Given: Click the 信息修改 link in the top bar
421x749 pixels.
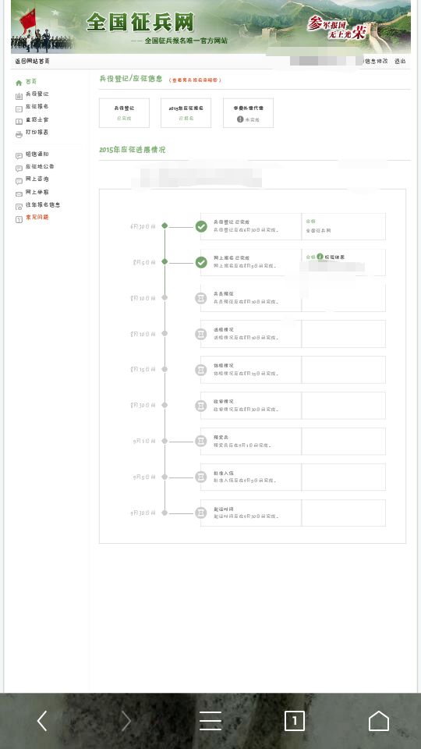Looking at the screenshot, I should pyautogui.click(x=376, y=61).
